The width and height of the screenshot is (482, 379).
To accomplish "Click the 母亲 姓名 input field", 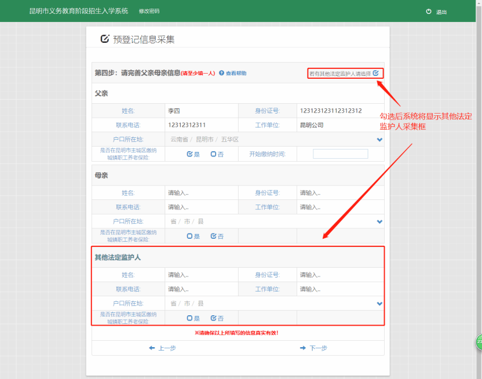I will [201, 192].
